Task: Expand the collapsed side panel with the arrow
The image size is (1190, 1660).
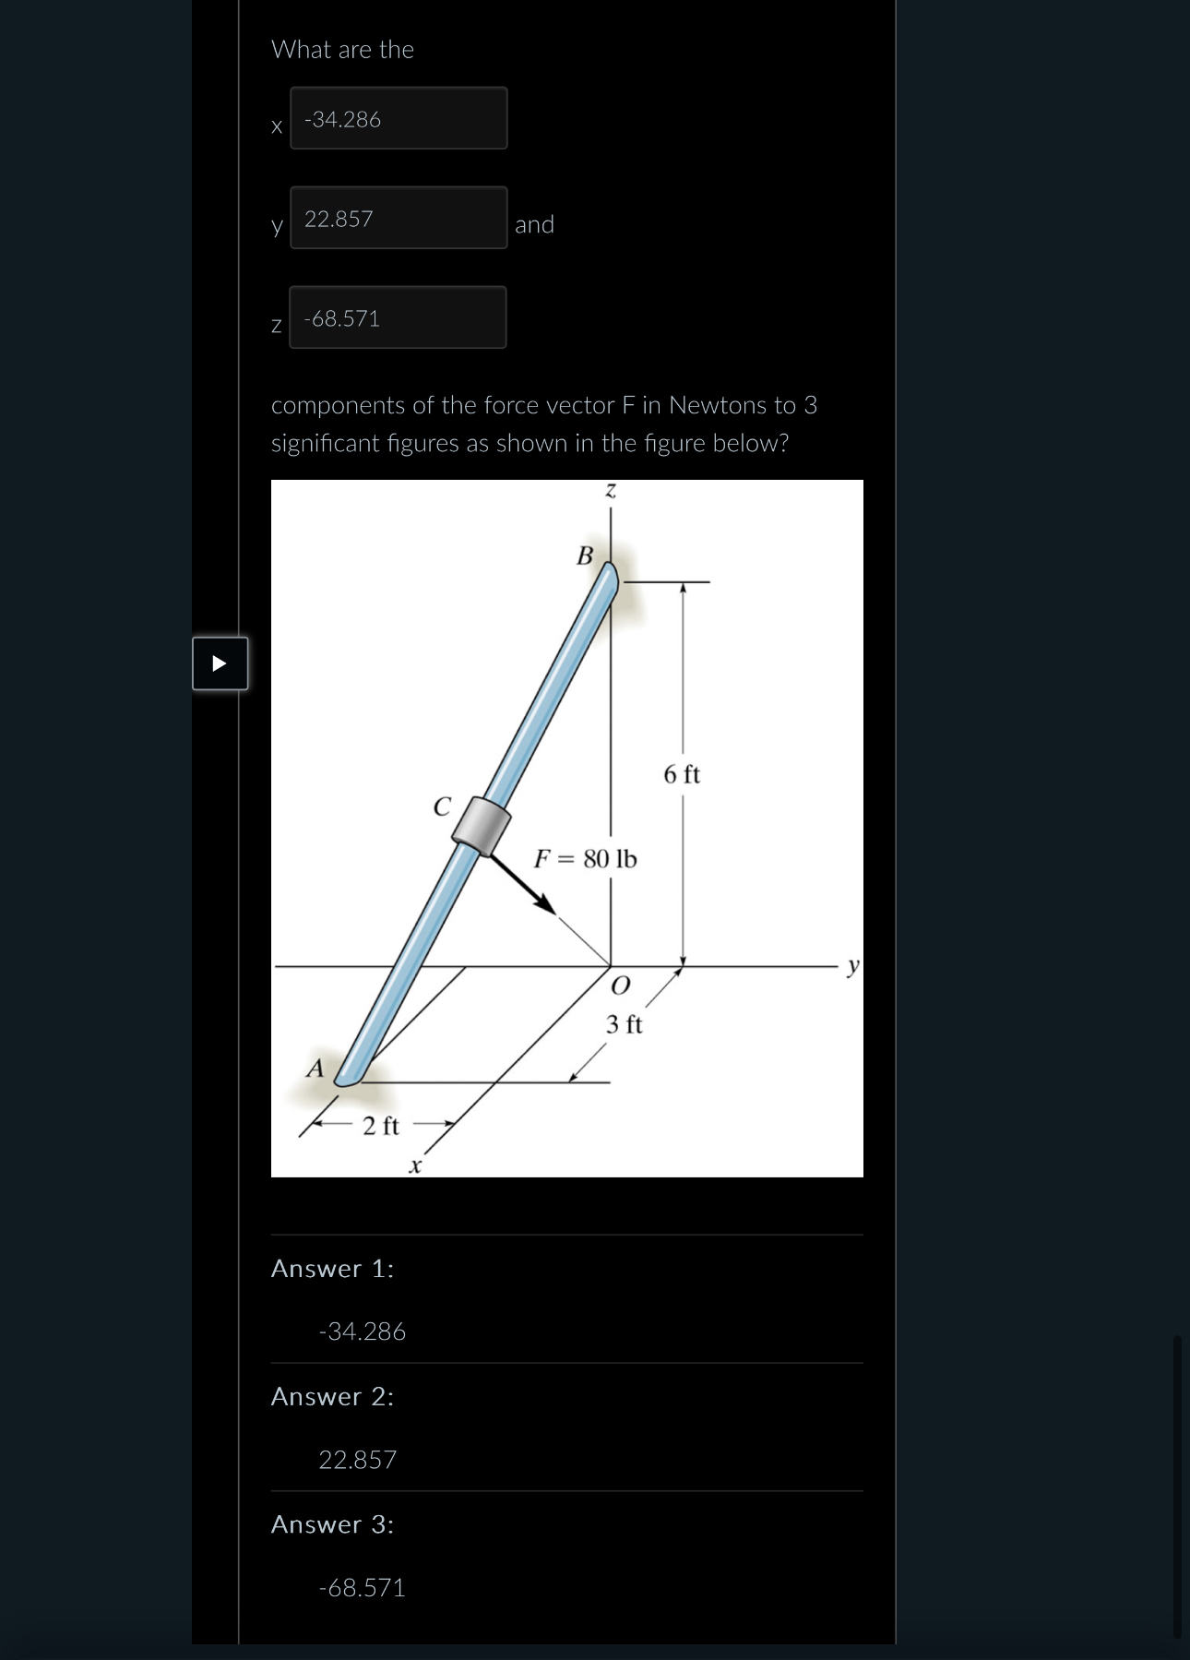Action: pos(220,663)
